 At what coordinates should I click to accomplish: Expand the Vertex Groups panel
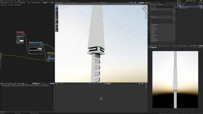(163, 9)
